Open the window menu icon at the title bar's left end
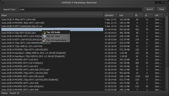The width and height of the screenshot is (169, 96). pyautogui.click(x=2, y=2)
